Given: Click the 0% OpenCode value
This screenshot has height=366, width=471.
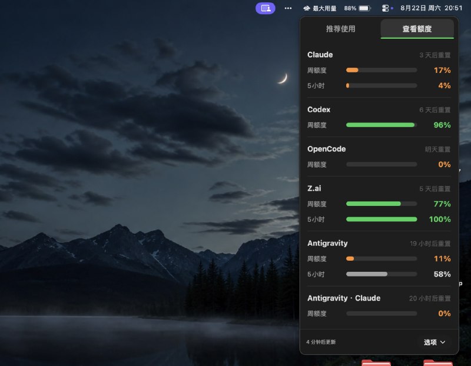Looking at the screenshot, I should point(445,165).
